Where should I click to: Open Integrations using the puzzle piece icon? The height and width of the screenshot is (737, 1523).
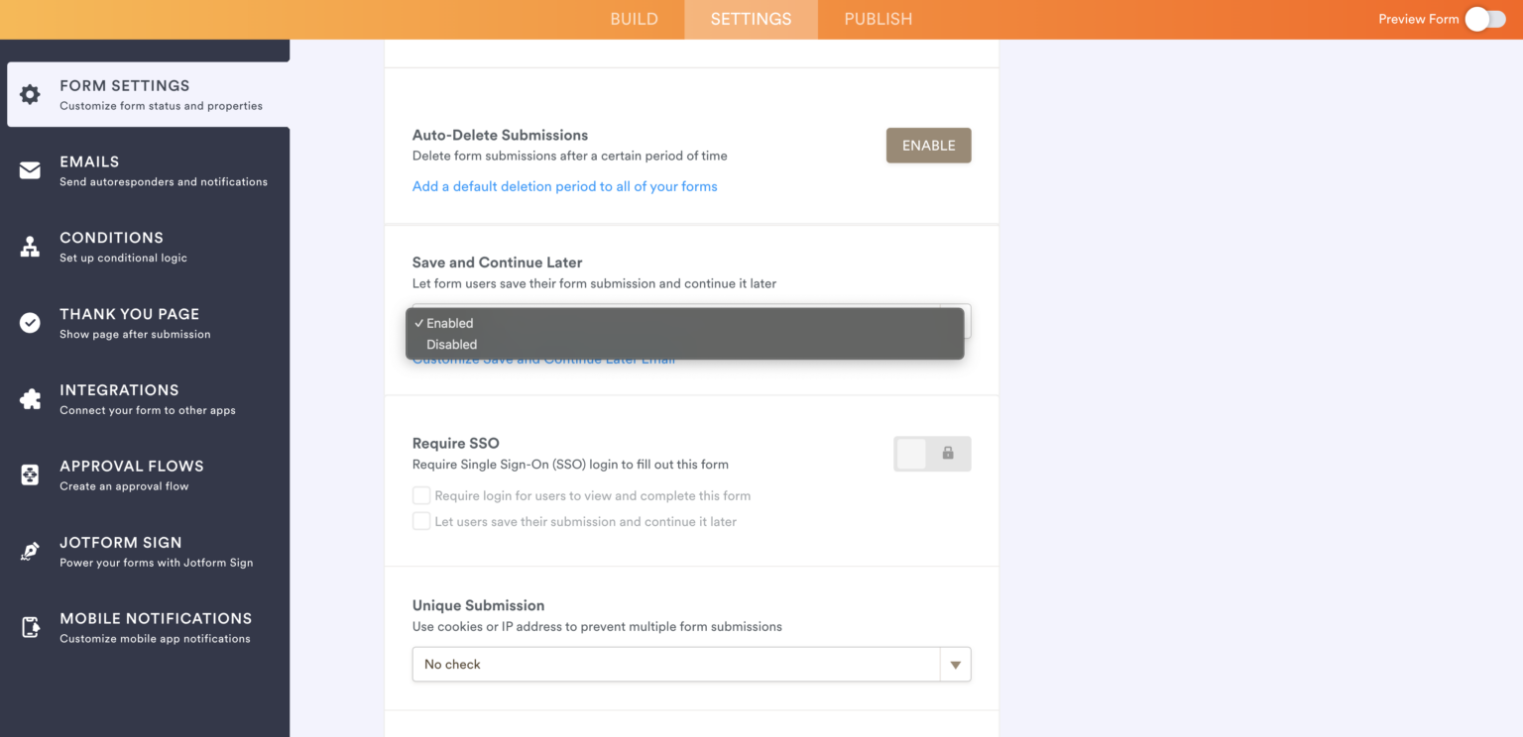[x=31, y=398]
